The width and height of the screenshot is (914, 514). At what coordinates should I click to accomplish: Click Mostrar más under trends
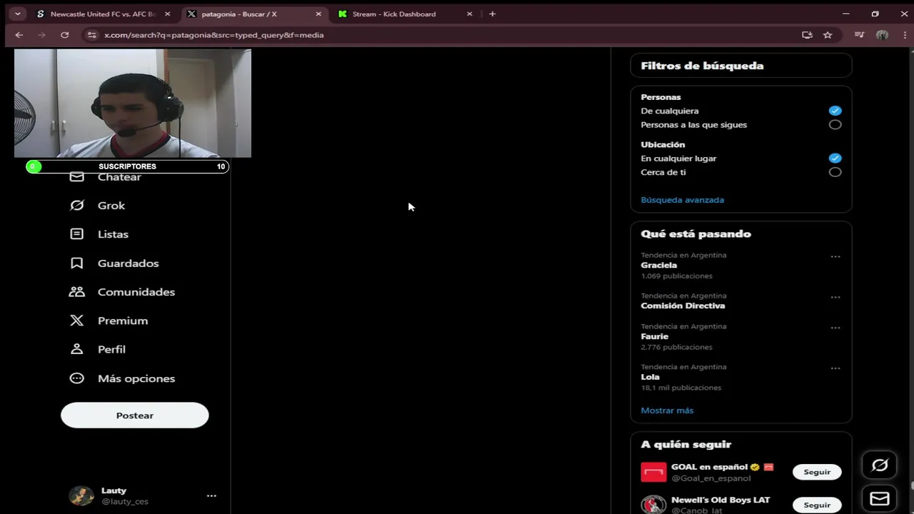click(x=667, y=410)
